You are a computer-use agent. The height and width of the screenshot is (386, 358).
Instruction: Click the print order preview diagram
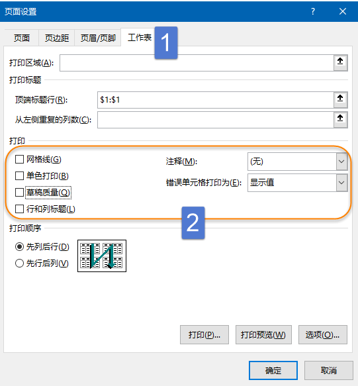point(102,256)
